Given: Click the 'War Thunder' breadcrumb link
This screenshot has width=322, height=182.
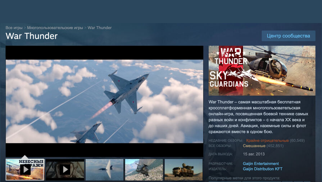Looking at the screenshot, I should [100, 28].
